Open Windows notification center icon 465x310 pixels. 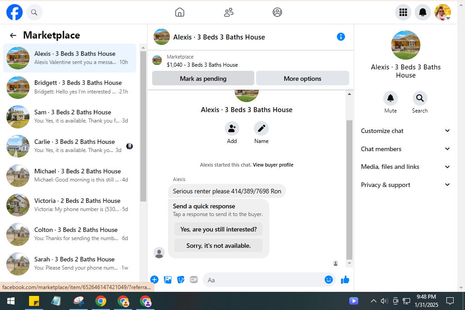pos(450,301)
